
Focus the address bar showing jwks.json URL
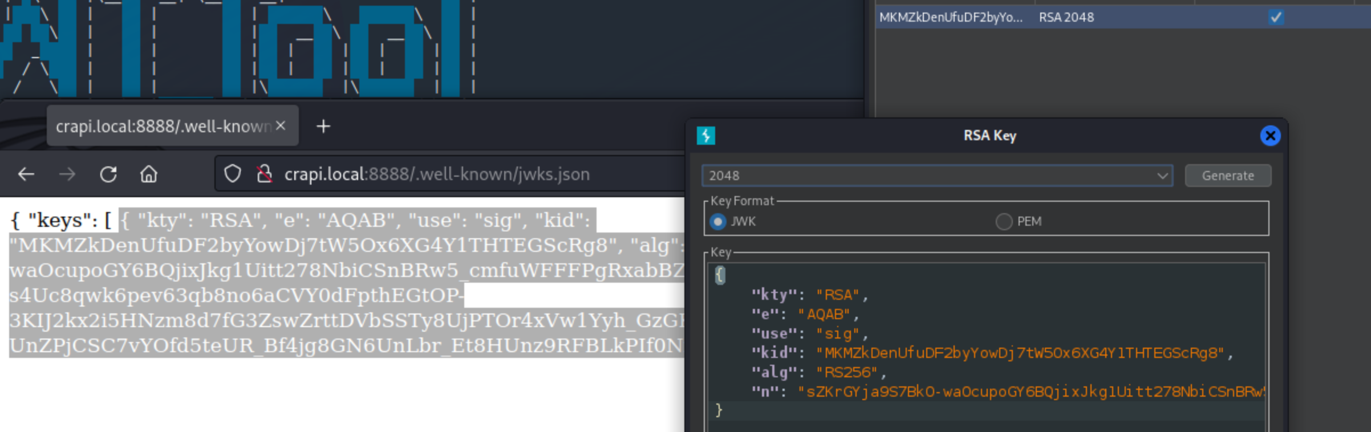pyautogui.click(x=437, y=174)
